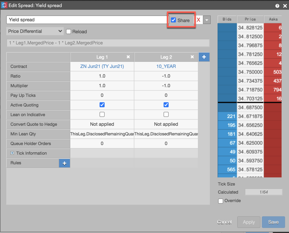The height and width of the screenshot is (233, 289).
Task: Click bid quantity 195
Action: pos(227,125)
